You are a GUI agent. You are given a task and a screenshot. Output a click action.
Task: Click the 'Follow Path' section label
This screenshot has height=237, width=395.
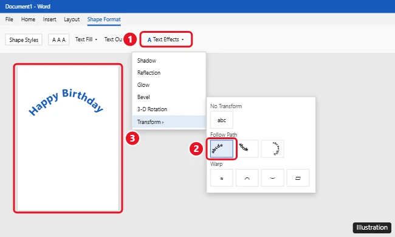224,135
